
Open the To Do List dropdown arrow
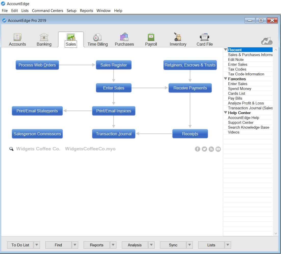click(37, 245)
